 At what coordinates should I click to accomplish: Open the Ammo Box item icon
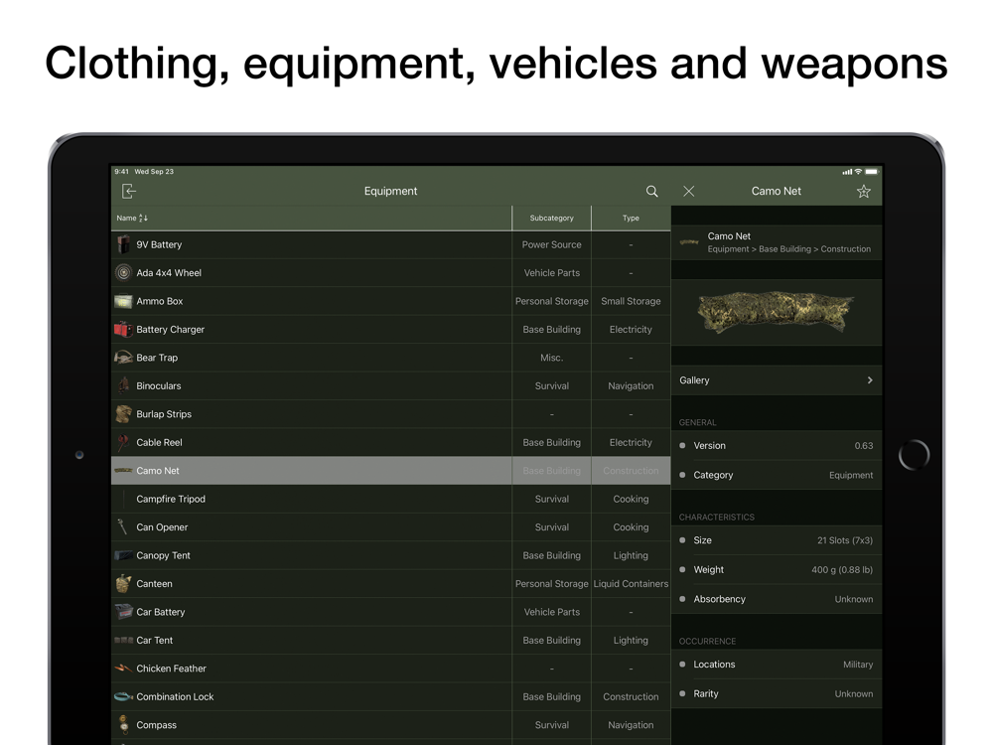(123, 301)
